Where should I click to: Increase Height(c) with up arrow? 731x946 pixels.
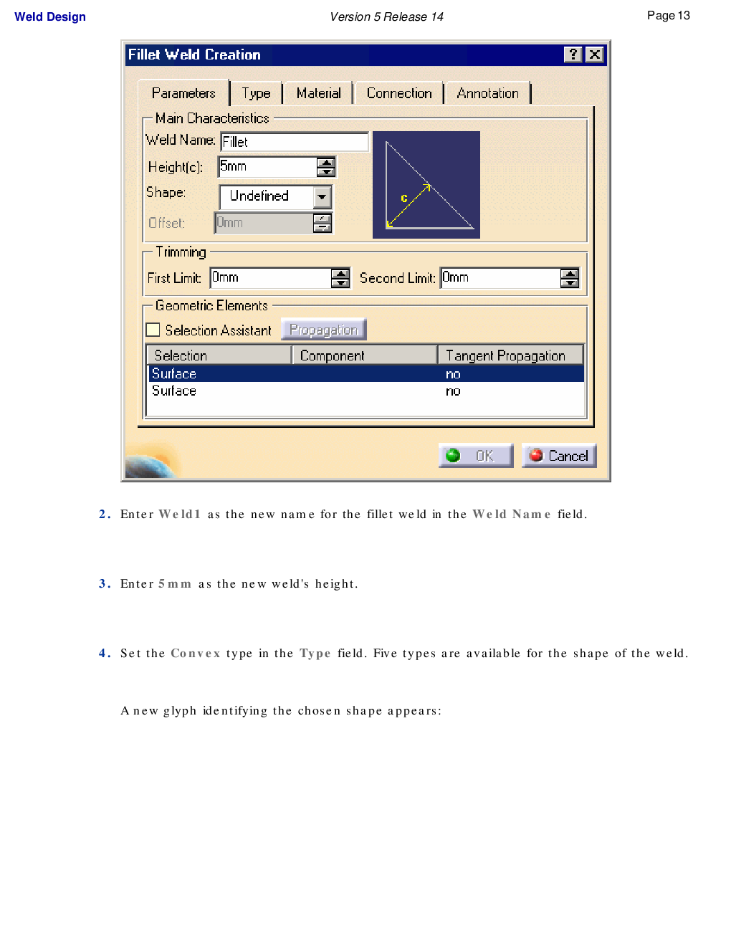(x=326, y=163)
